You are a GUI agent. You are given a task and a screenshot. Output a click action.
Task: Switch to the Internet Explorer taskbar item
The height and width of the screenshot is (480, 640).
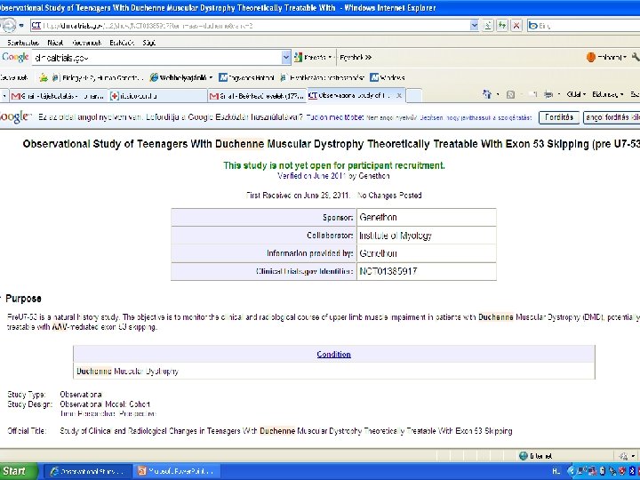click(87, 471)
